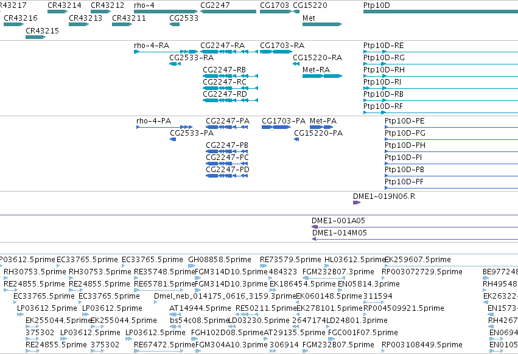Viewport: 518px width, 354px height.
Task: Click the CG2247-PA protein feature
Action: click(227, 127)
